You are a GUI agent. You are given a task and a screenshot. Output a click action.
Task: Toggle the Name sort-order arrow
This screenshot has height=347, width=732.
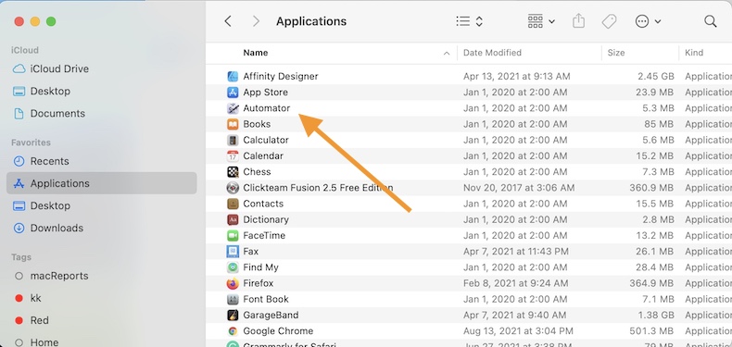click(x=447, y=53)
